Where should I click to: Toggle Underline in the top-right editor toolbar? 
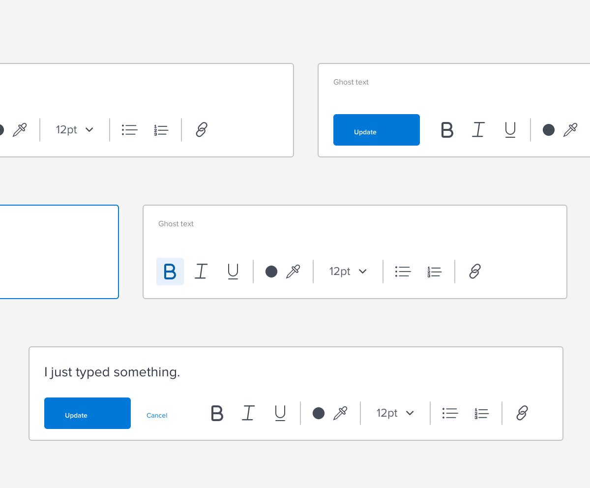tap(510, 130)
